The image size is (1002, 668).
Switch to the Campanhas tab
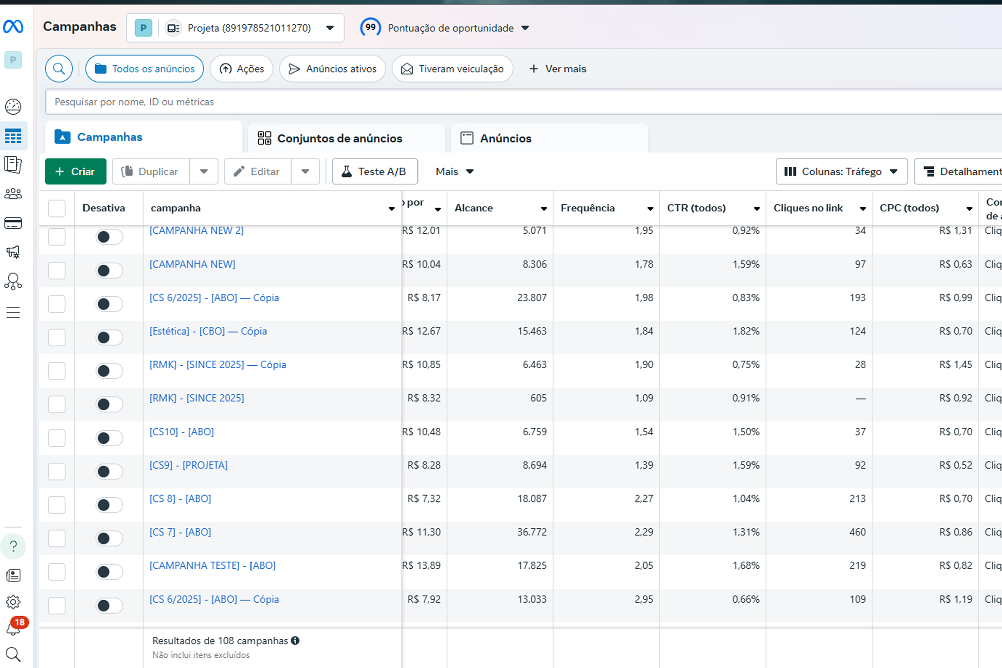click(x=144, y=137)
